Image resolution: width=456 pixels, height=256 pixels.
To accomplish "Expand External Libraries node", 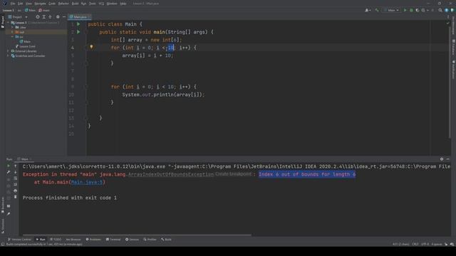I will pyautogui.click(x=9, y=51).
